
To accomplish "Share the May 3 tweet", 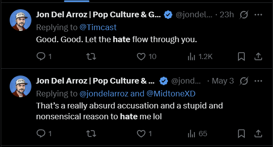I will [x=258, y=134].
